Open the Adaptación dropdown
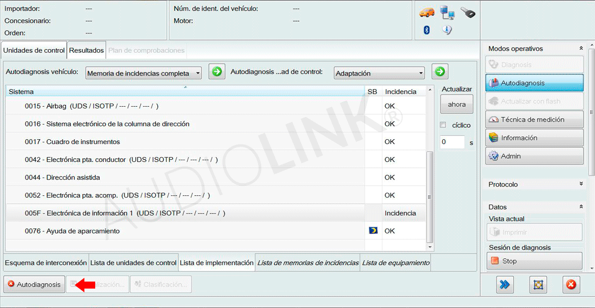 point(379,73)
